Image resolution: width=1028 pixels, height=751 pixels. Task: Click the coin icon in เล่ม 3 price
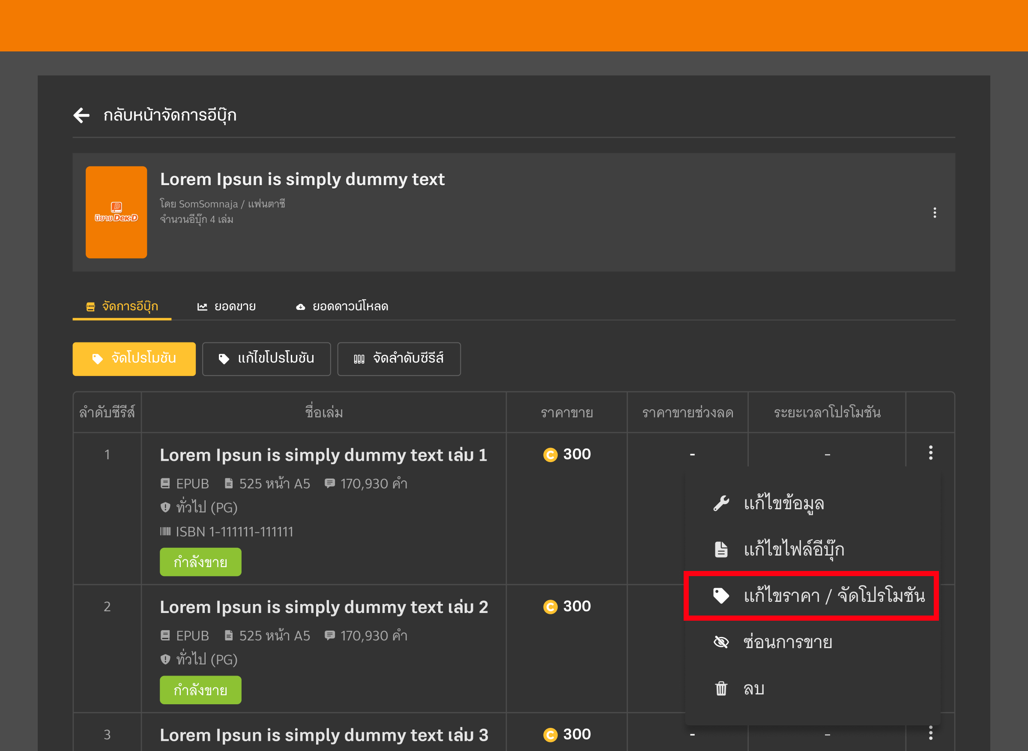coord(550,735)
